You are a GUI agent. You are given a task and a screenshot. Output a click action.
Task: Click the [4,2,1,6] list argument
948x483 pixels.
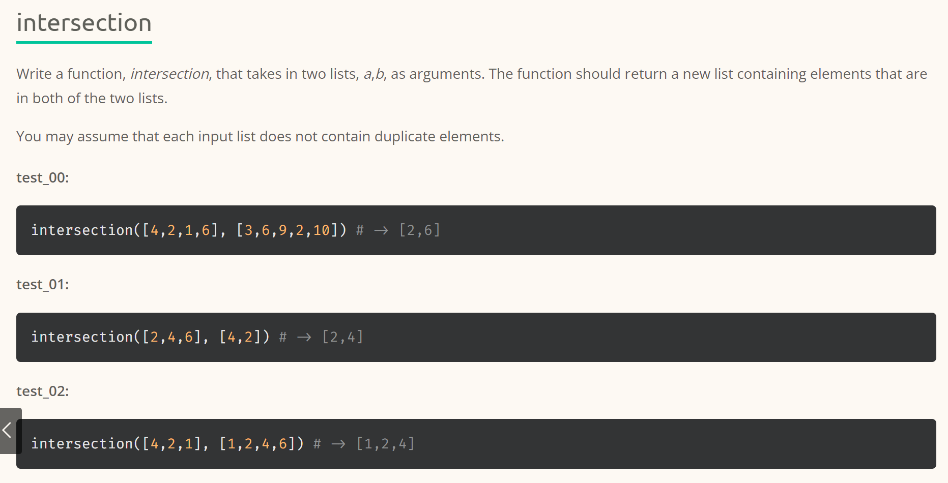click(181, 230)
